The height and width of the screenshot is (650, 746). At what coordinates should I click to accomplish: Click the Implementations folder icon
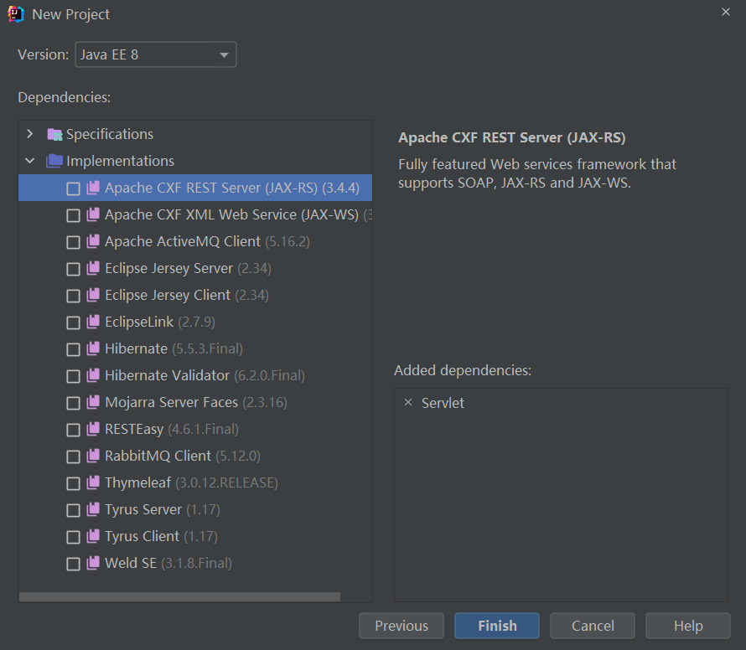pos(54,161)
